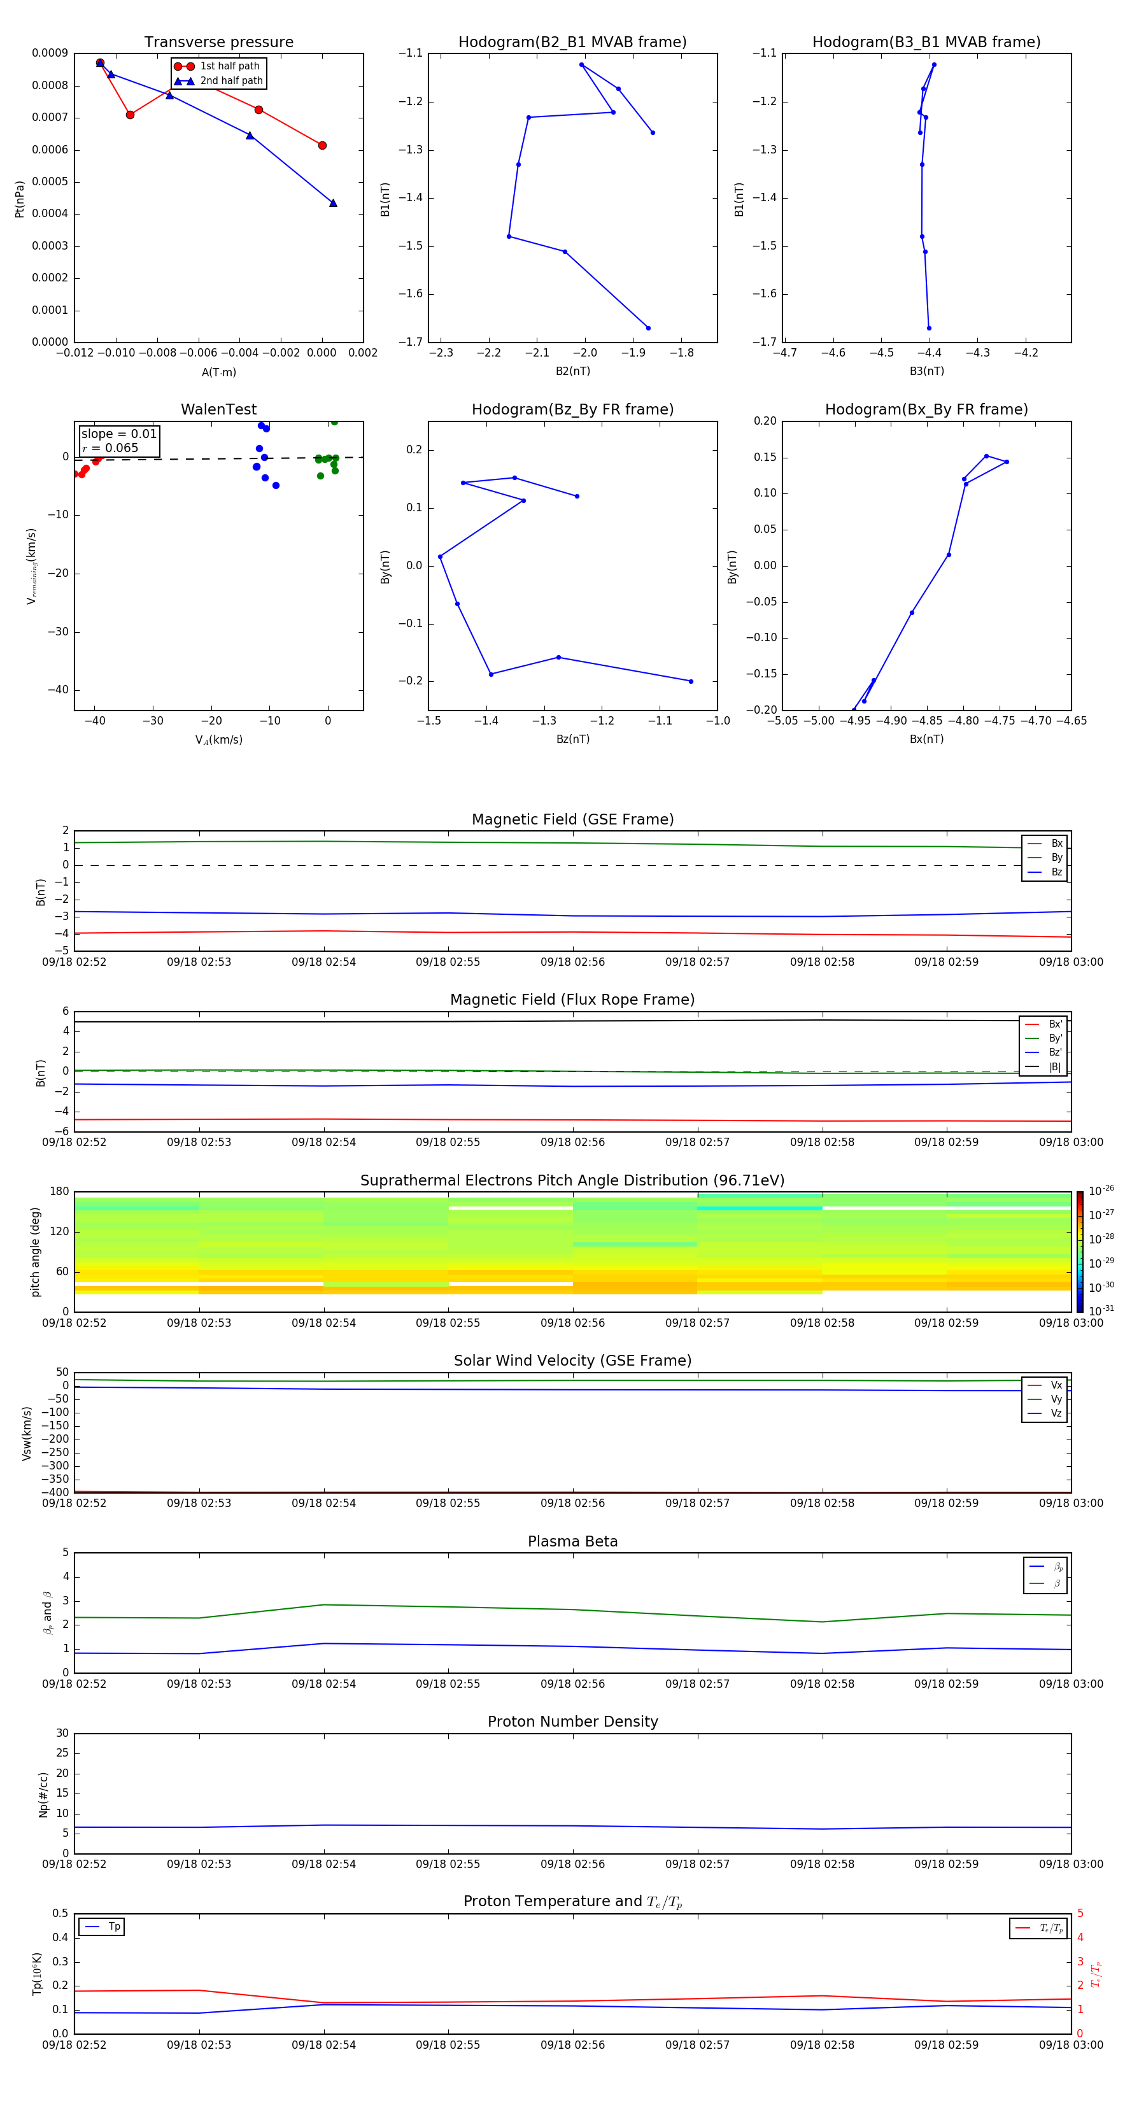
Task: Click the "r = 0.065" annotation text
Action: [x=110, y=448]
